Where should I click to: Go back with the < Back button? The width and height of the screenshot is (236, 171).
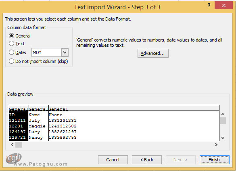pyautogui.click(x=147, y=160)
